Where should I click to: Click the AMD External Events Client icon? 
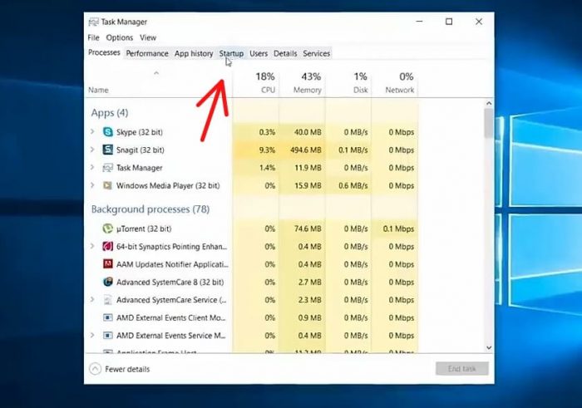coord(107,317)
